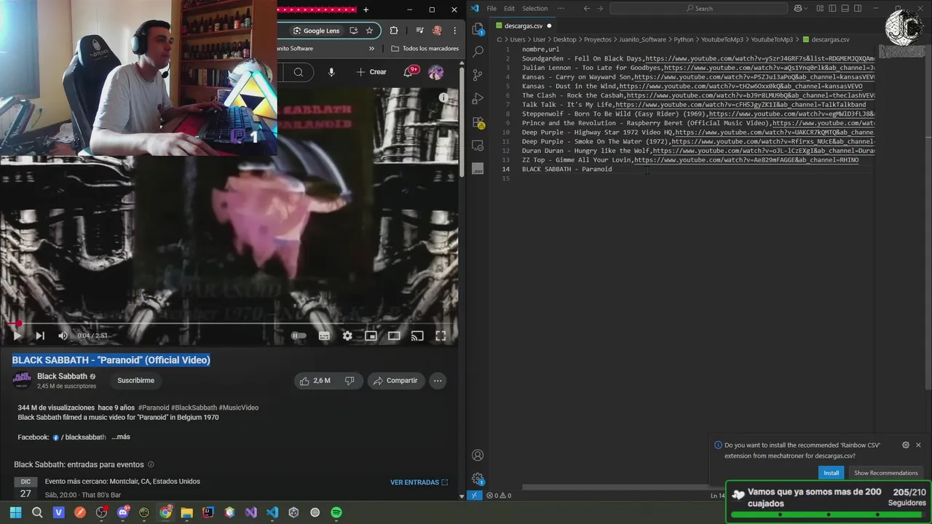Enter fullscreen in YouTube player
This screenshot has width=932, height=524.
click(441, 336)
